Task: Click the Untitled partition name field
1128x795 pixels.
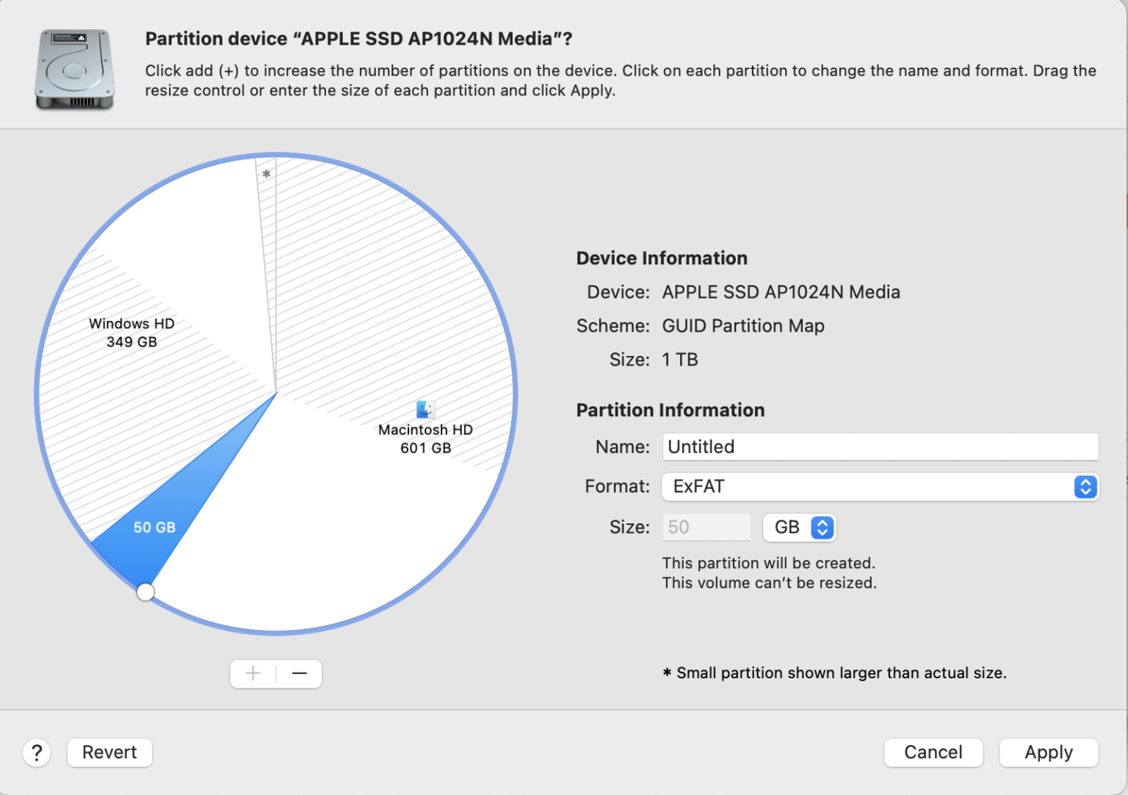Action: coord(880,446)
